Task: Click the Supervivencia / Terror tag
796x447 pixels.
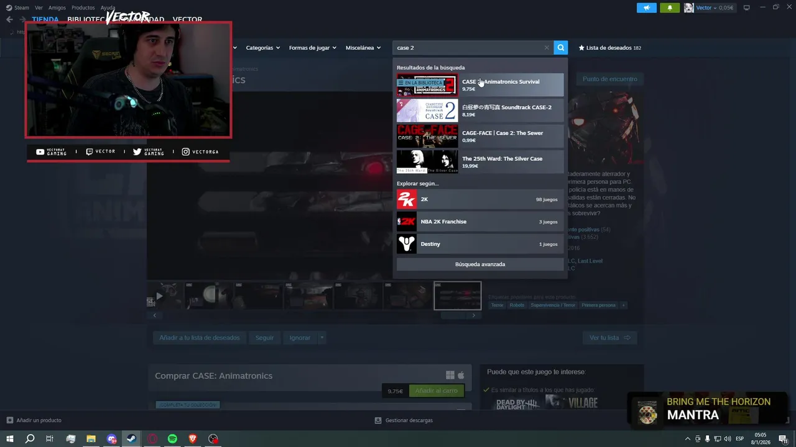Action: click(553, 305)
